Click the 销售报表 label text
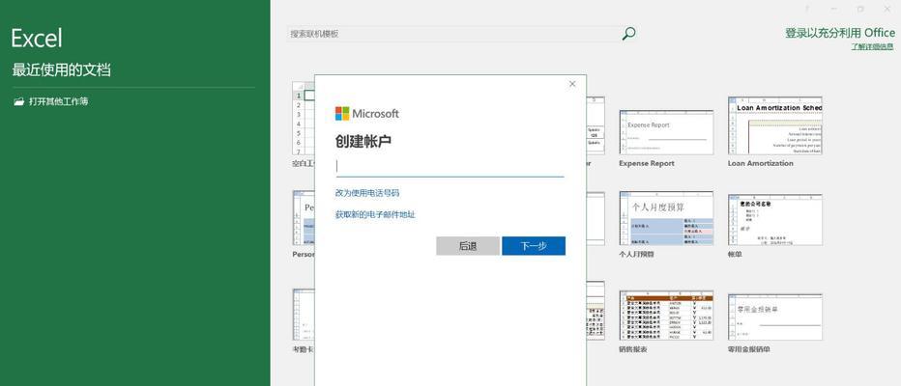Viewport: 901px width, 386px height. (x=632, y=348)
